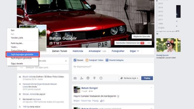Close the pending items card with X
The image size is (194, 109).
coord(66,61)
